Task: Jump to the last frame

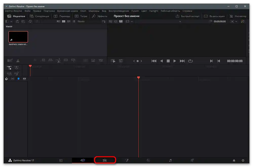Action: tap(182, 61)
